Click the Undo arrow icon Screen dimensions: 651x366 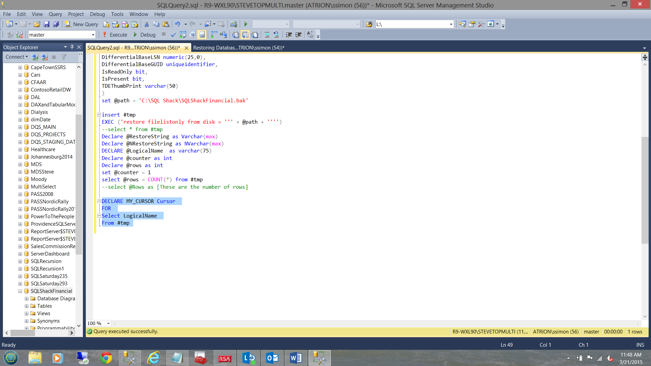pos(177,24)
